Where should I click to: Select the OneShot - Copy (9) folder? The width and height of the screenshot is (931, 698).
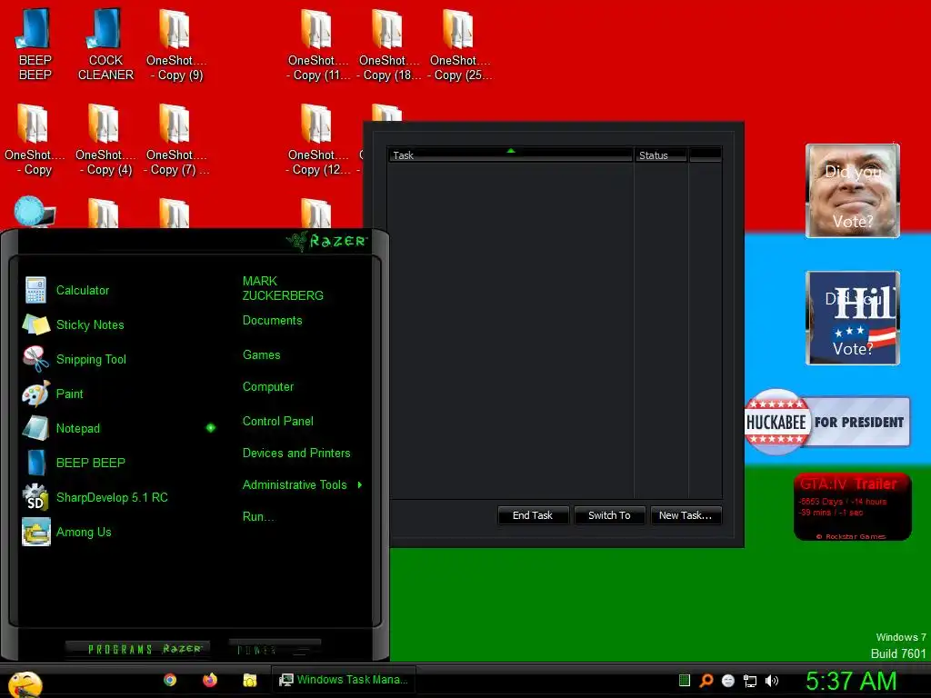click(x=175, y=44)
